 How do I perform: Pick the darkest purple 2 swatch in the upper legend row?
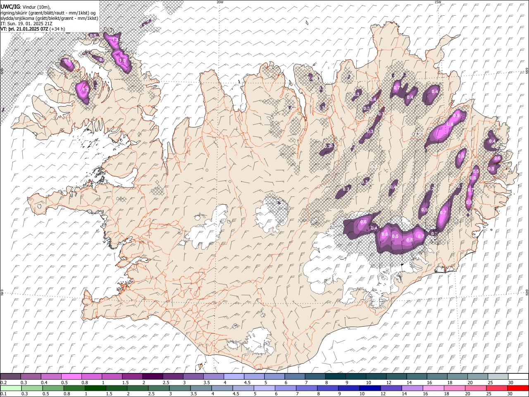(152, 376)
